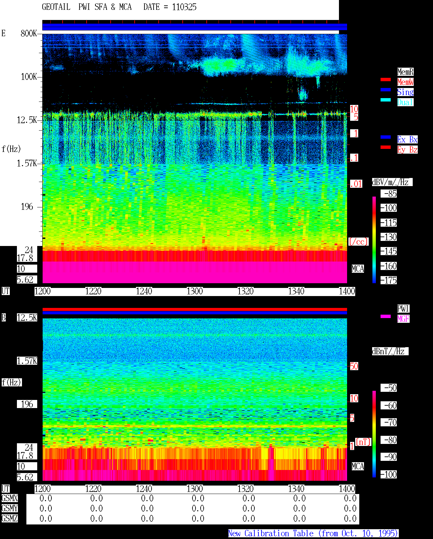Click the red MemW legend swatch
This screenshot has height=539, width=433.
386,80
